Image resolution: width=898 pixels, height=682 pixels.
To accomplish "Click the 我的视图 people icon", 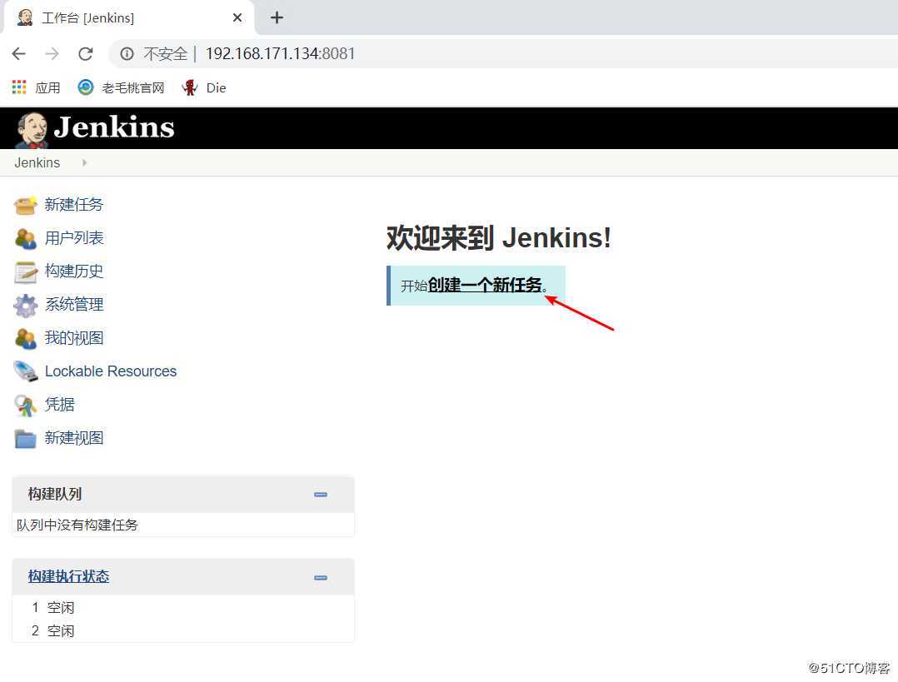I will tap(25, 338).
